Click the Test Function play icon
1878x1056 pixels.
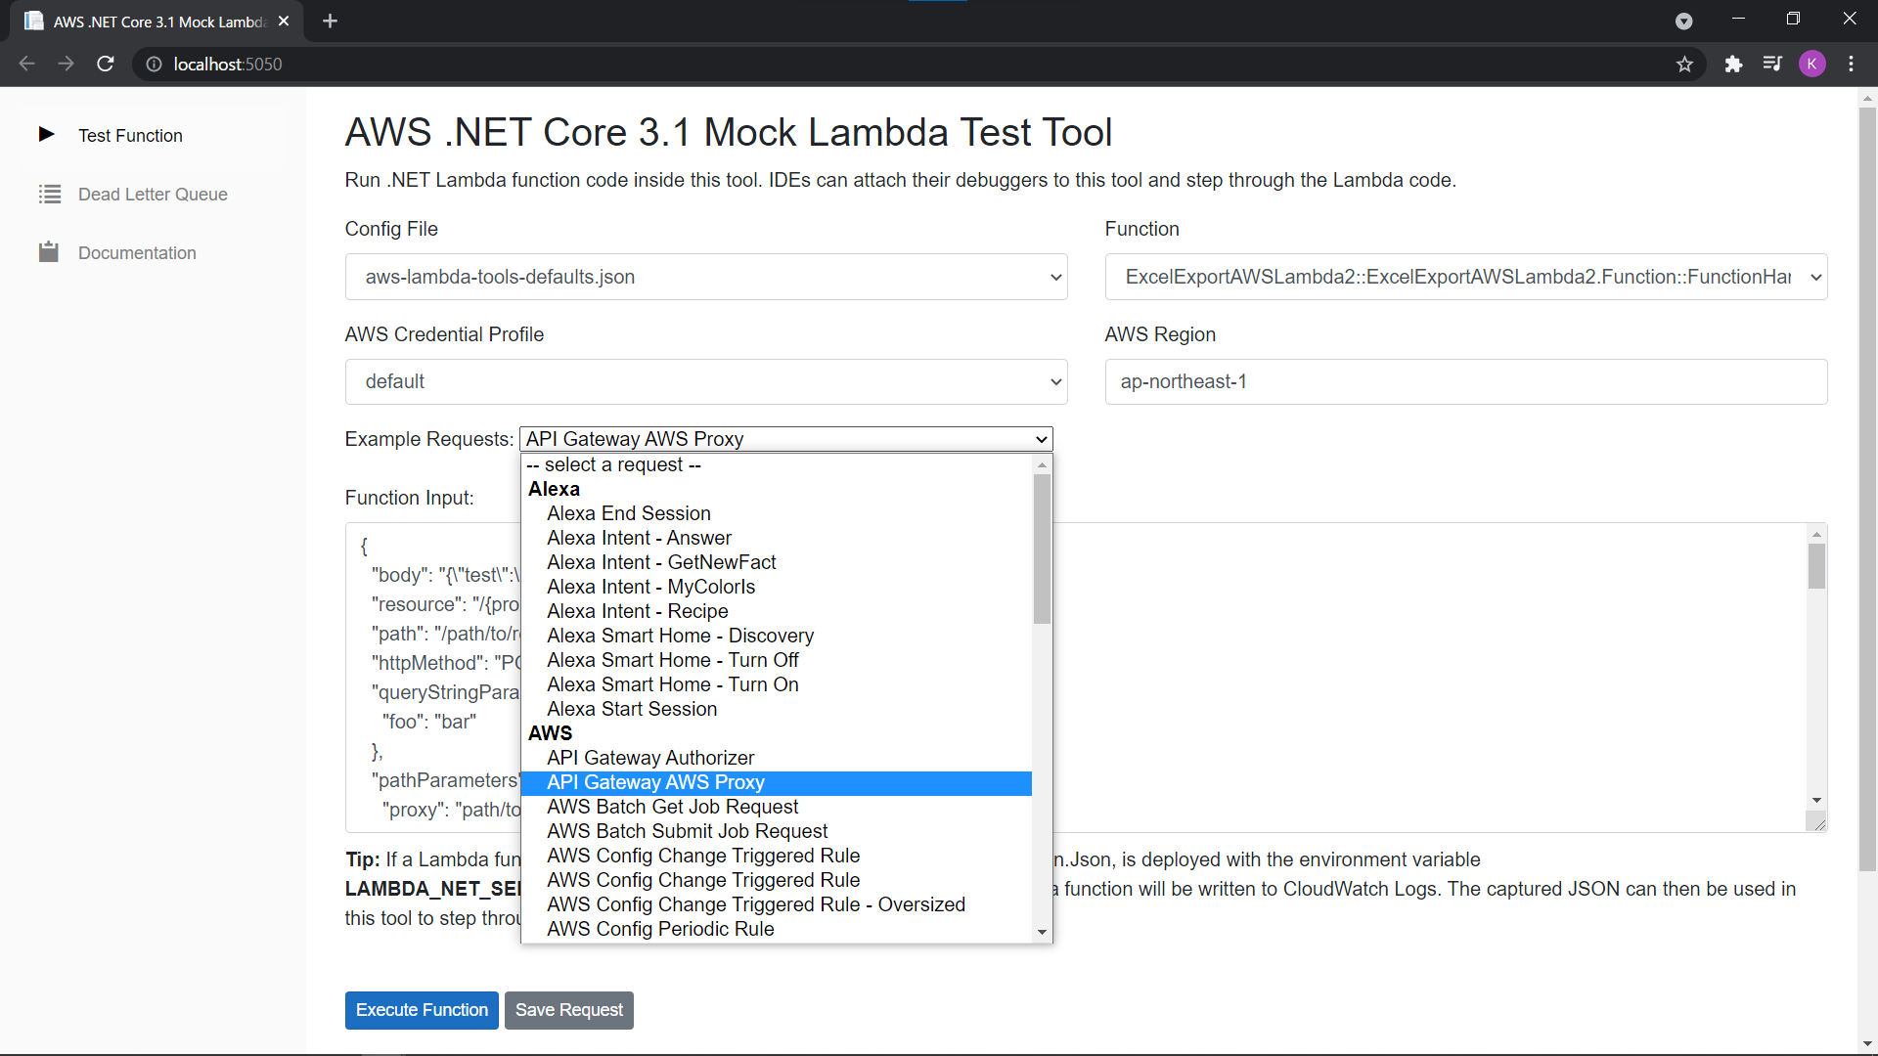pyautogui.click(x=46, y=135)
